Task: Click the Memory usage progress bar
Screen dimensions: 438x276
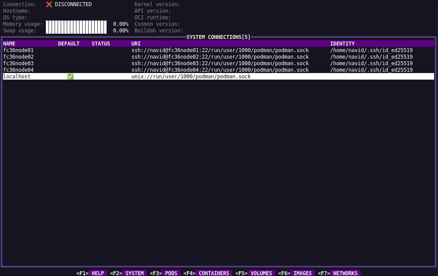Action: click(x=76, y=24)
